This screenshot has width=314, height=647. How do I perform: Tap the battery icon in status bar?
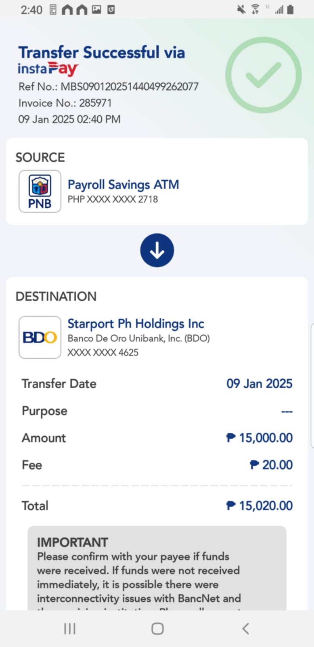pyautogui.click(x=290, y=9)
